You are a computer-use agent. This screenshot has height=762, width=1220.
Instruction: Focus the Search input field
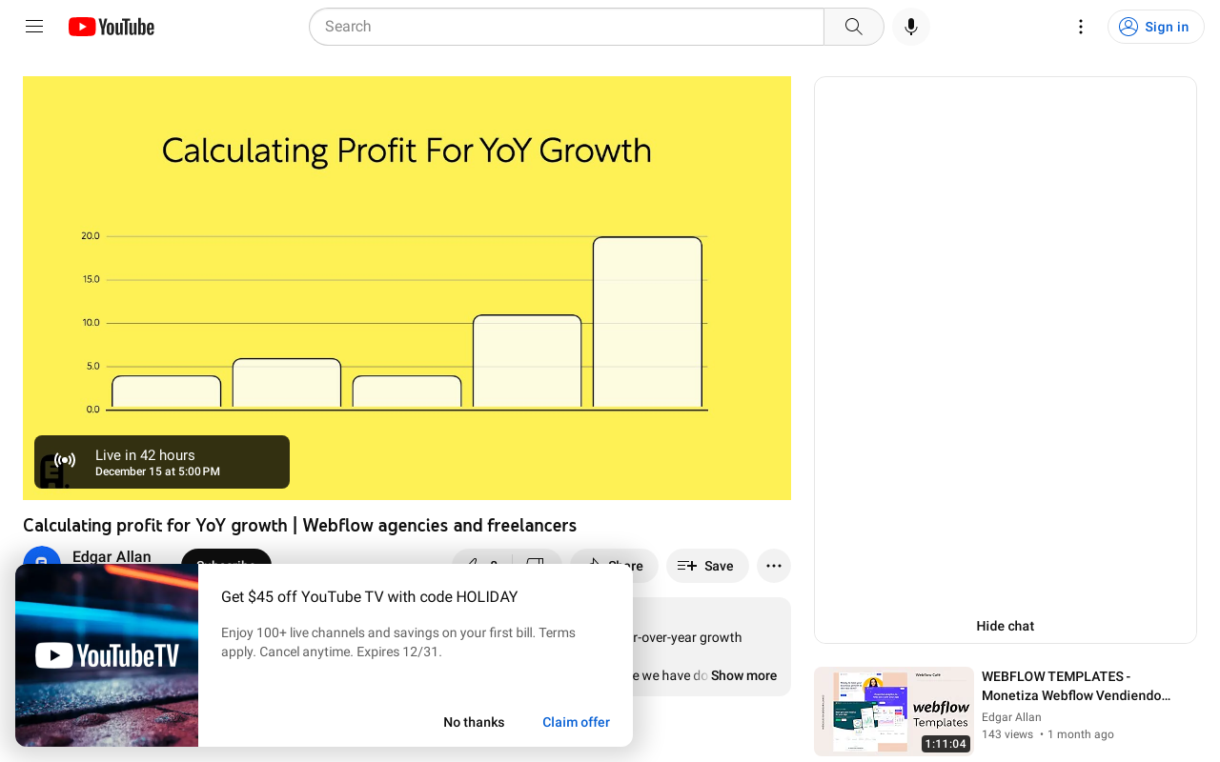click(x=566, y=27)
